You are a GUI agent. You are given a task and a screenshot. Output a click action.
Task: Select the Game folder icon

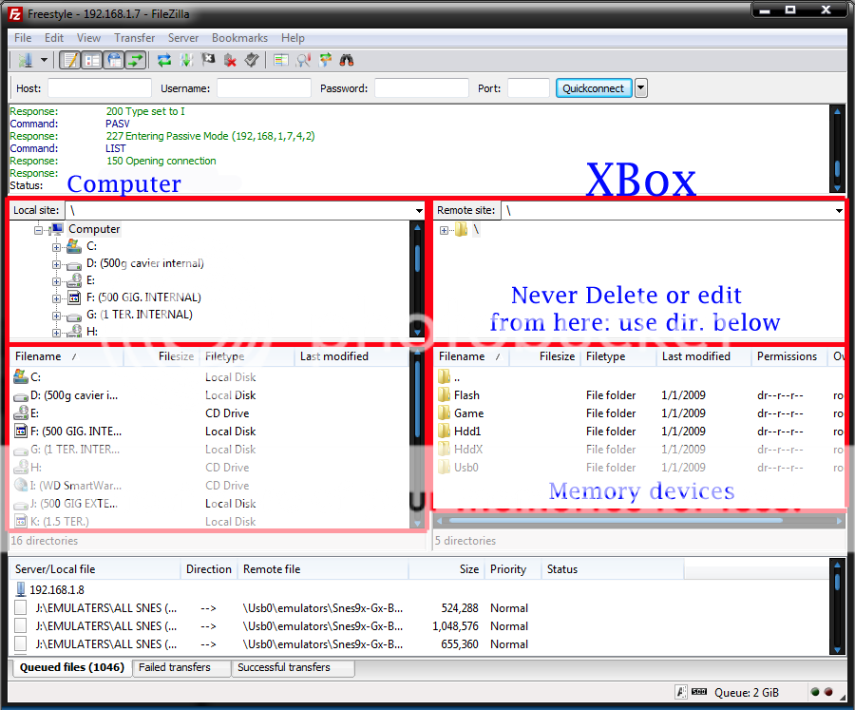pyautogui.click(x=445, y=413)
